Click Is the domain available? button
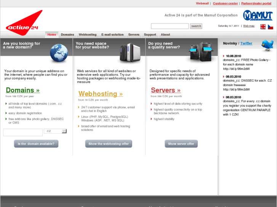The height and width of the screenshot is (207, 277). point(36,144)
